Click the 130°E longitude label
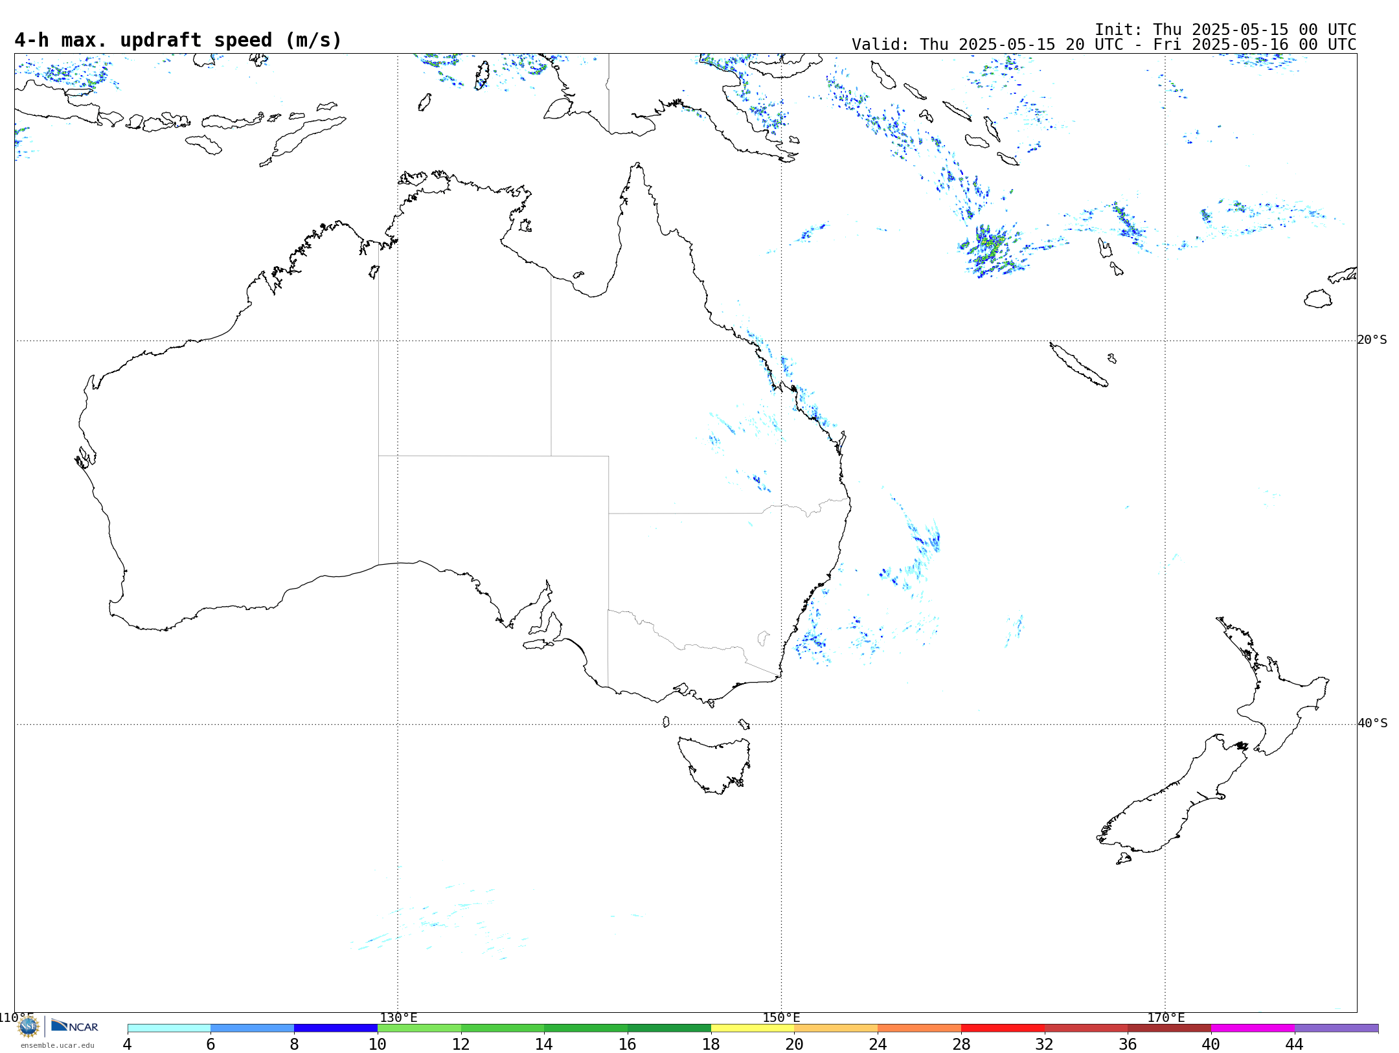The image size is (1399, 1053). click(x=398, y=1018)
